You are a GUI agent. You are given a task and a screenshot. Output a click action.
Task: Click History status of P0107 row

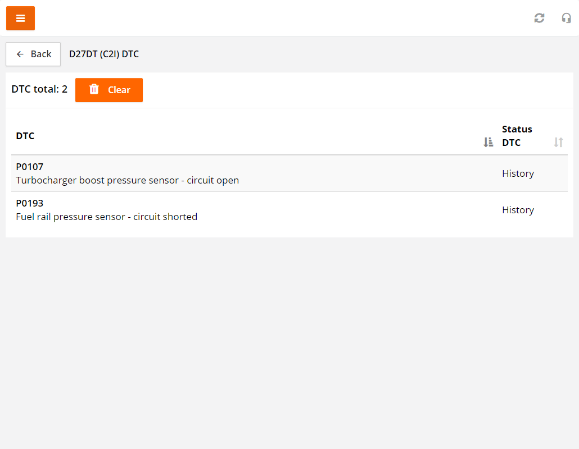click(518, 173)
